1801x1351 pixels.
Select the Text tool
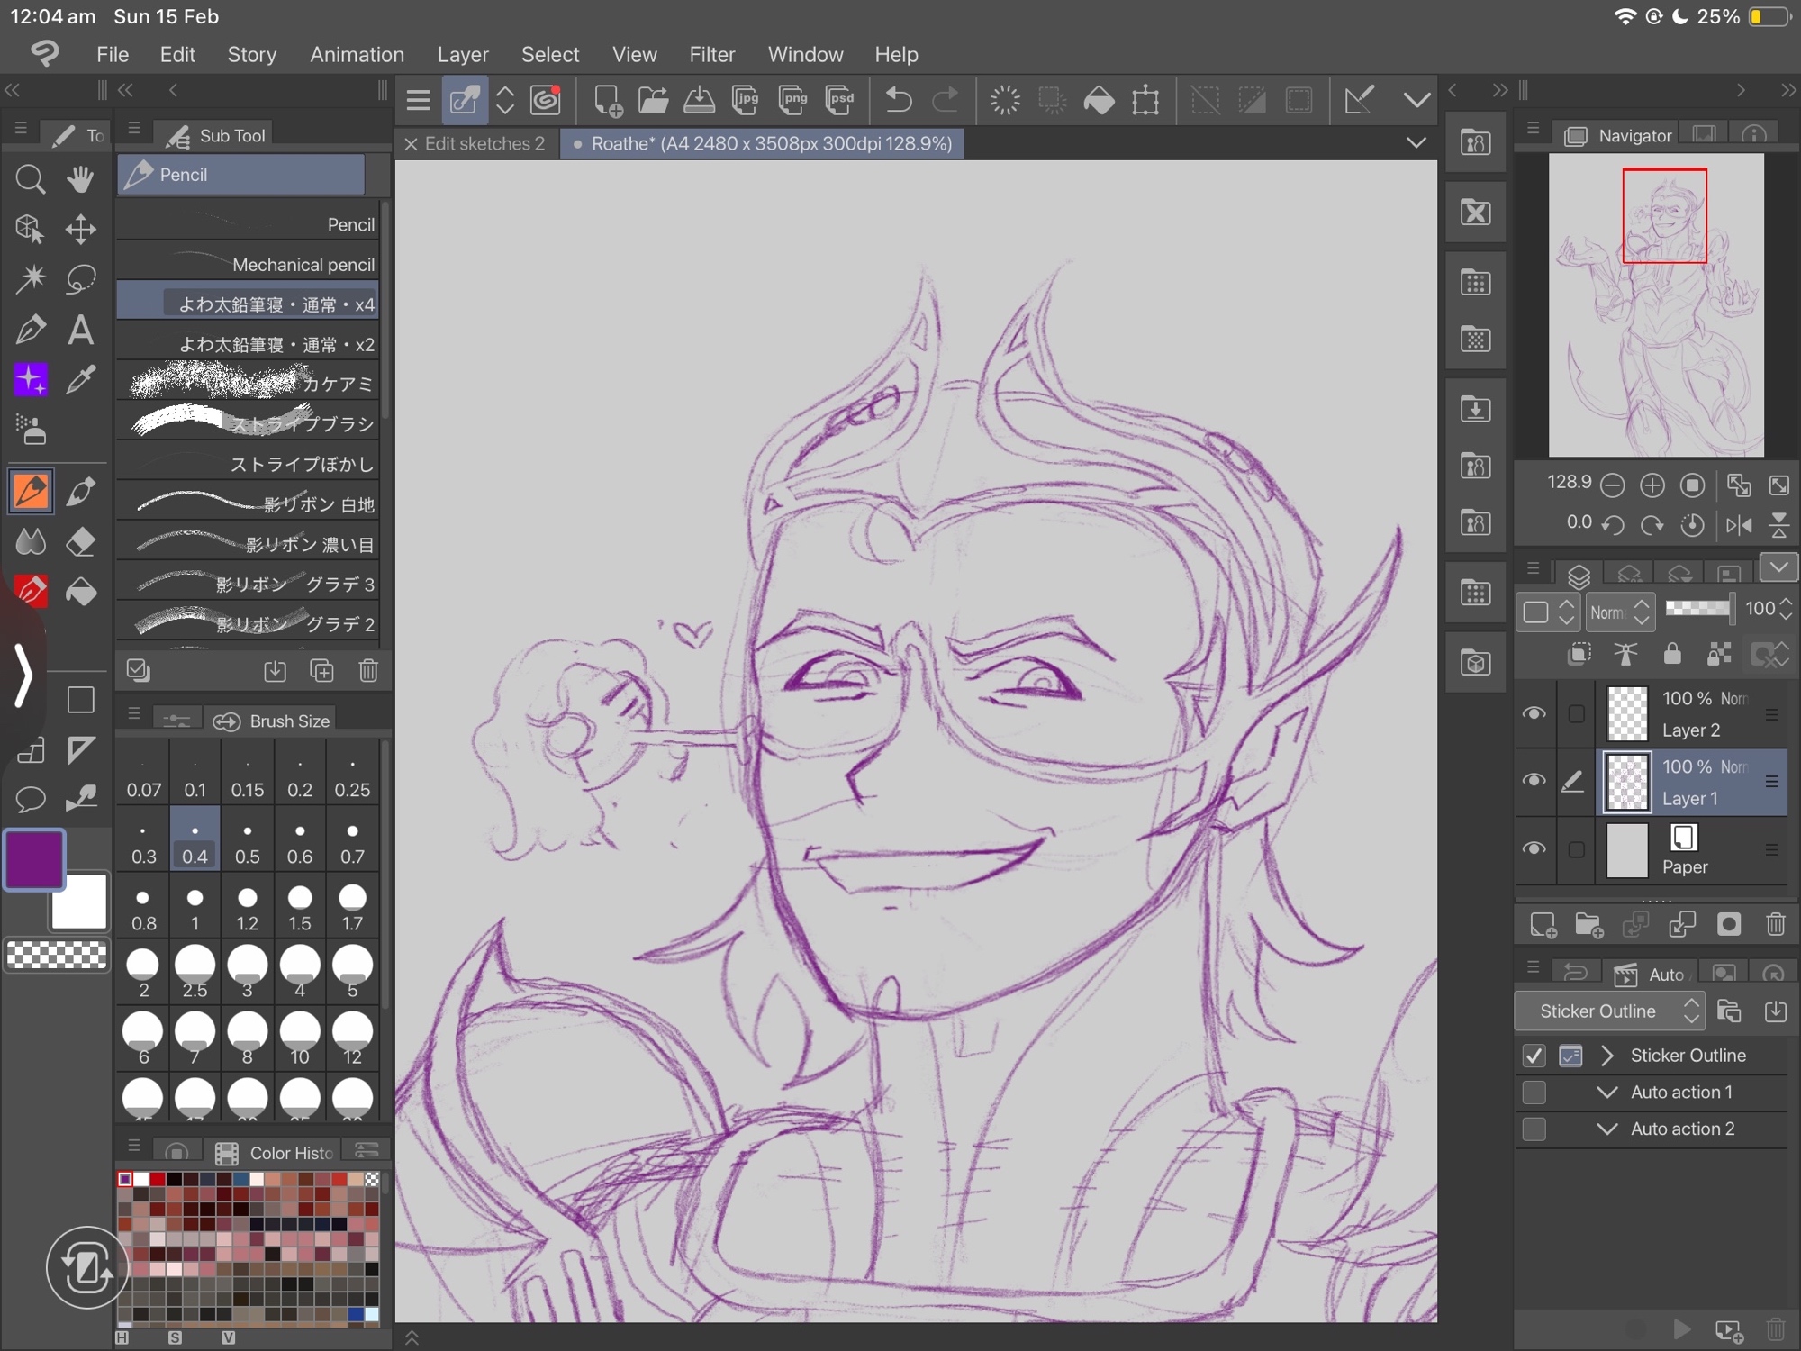81,331
